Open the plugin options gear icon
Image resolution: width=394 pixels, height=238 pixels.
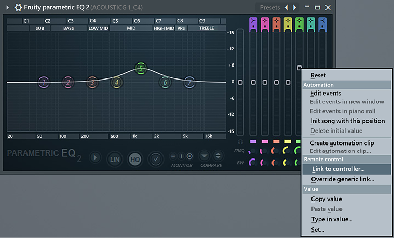(18, 7)
